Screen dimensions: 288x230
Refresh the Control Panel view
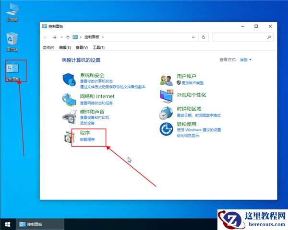point(204,37)
